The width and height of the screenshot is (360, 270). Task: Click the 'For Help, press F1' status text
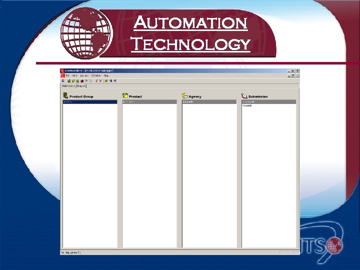click(x=70, y=252)
